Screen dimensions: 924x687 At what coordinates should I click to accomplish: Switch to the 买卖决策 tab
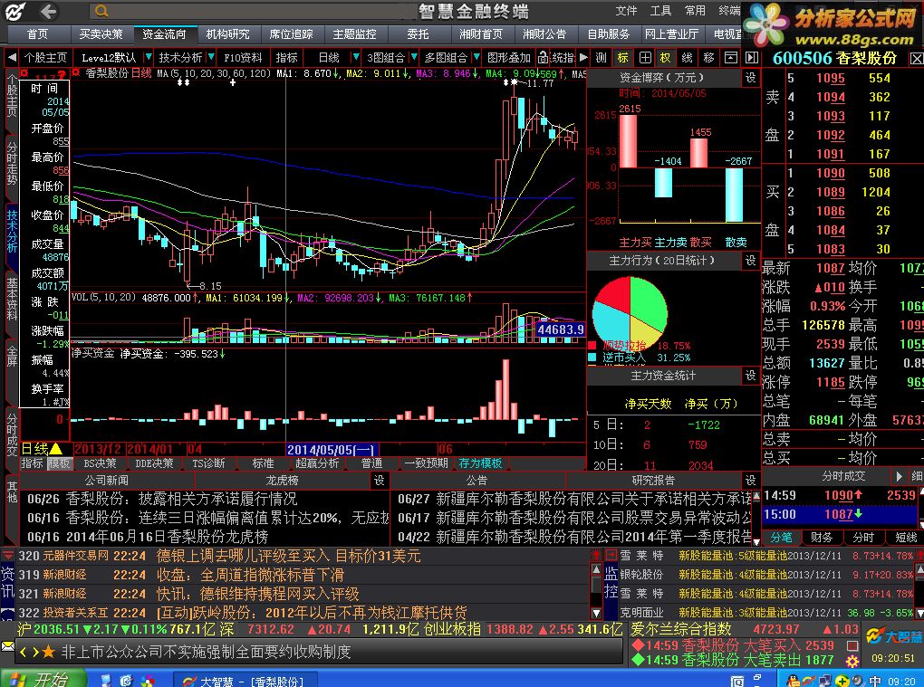pyautogui.click(x=101, y=34)
